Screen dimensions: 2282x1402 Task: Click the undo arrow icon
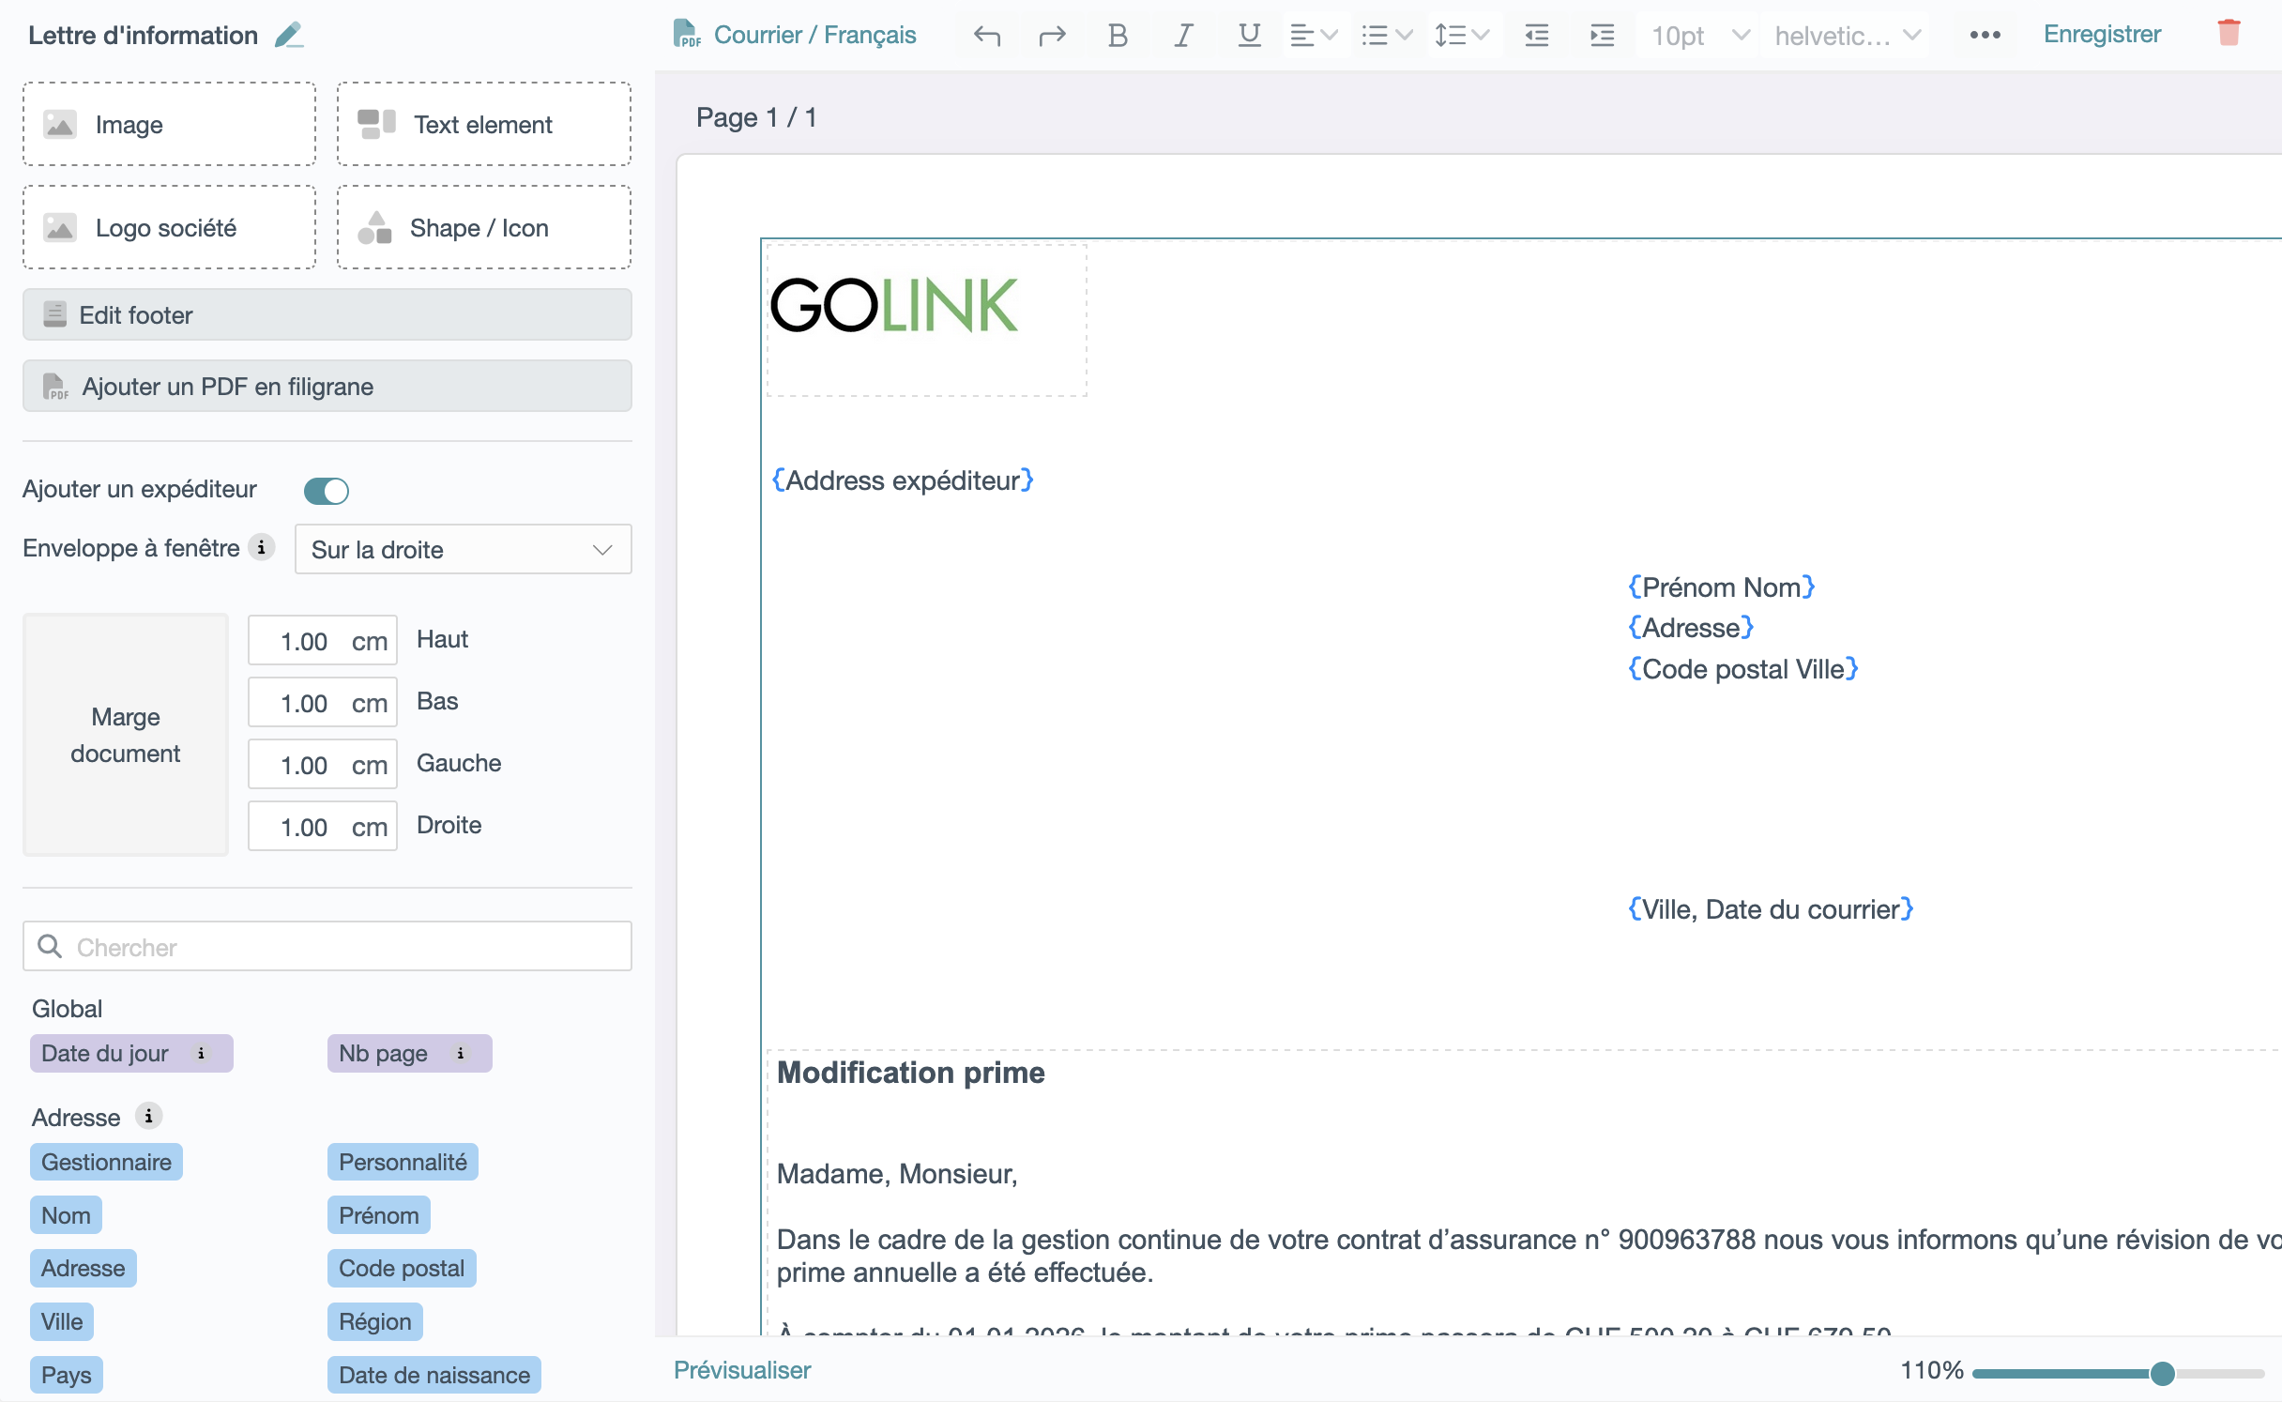(x=987, y=36)
